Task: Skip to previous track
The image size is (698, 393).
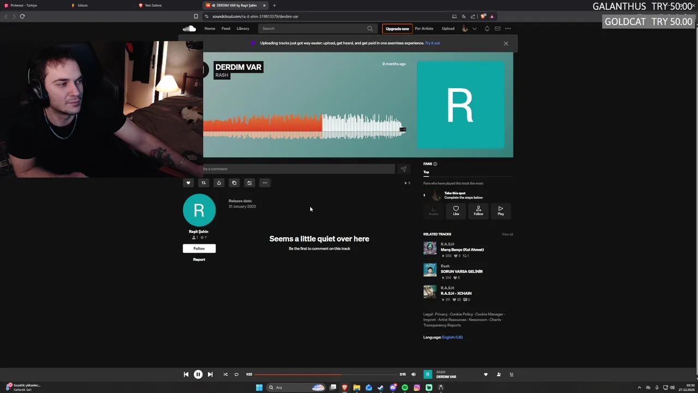Action: click(x=186, y=374)
